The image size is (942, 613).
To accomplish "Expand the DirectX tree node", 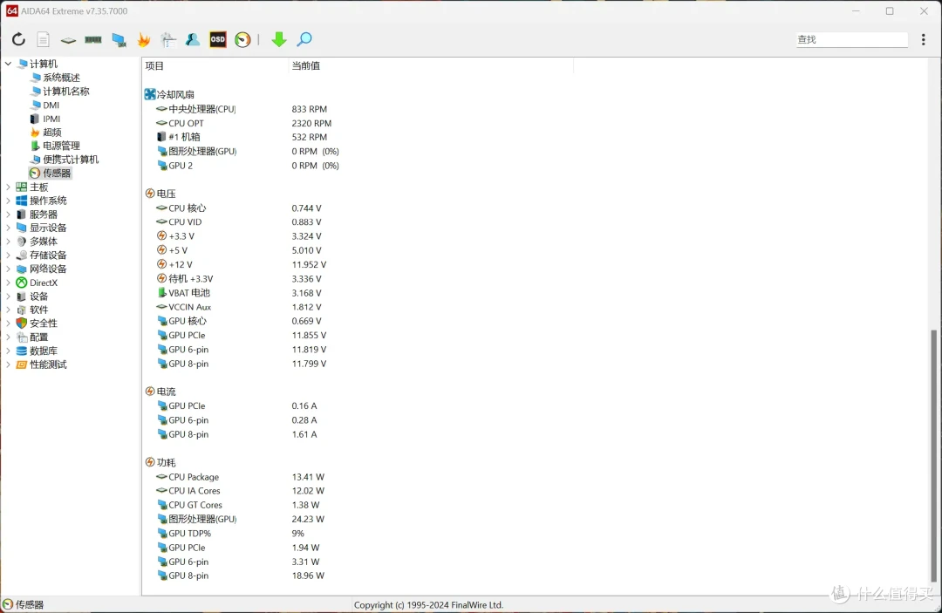I will click(8, 283).
